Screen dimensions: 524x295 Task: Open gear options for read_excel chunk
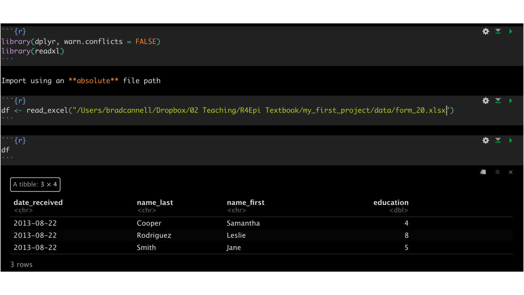486,101
